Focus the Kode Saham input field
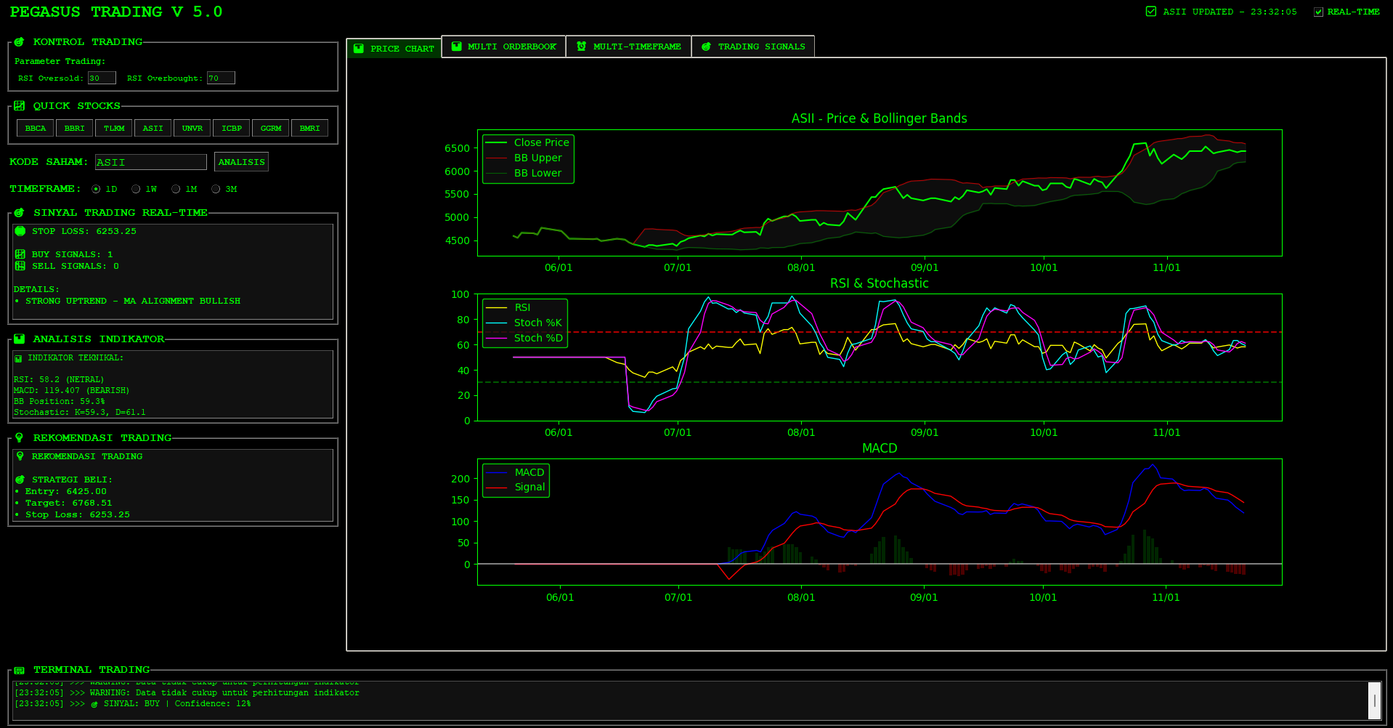This screenshot has width=1393, height=728. (x=151, y=162)
